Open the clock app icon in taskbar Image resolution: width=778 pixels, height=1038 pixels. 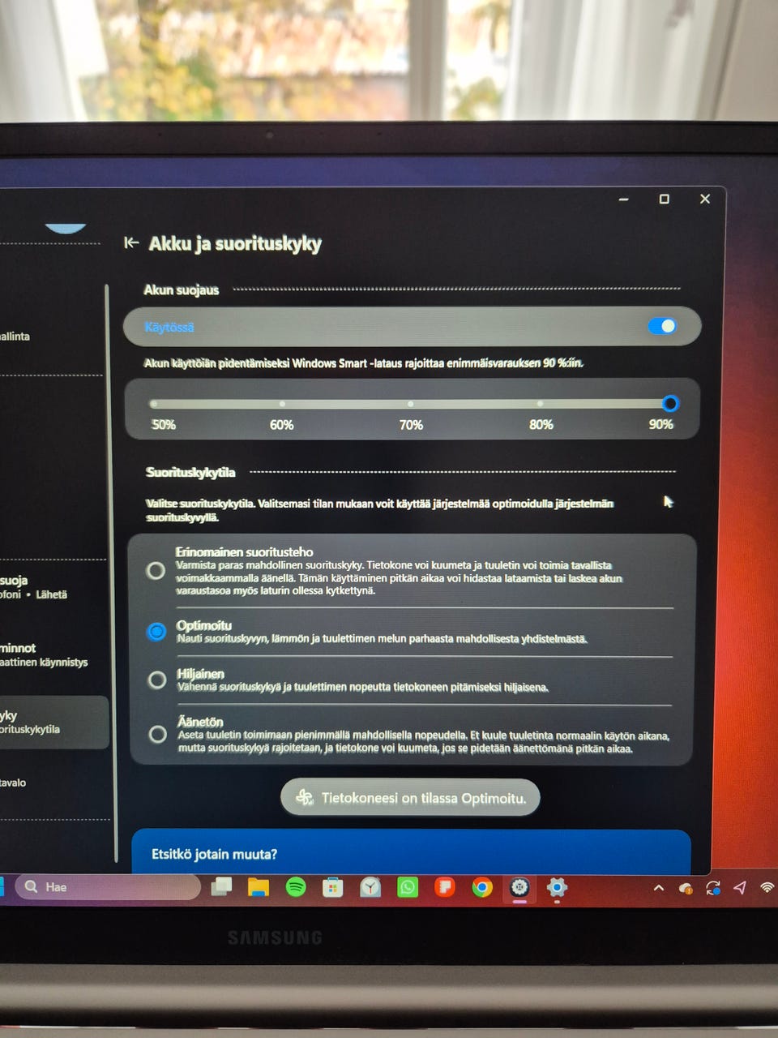[370, 887]
